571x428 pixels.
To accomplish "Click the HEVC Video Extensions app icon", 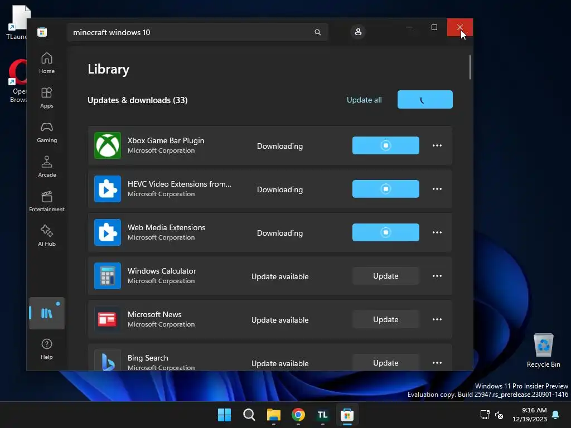I will click(108, 189).
